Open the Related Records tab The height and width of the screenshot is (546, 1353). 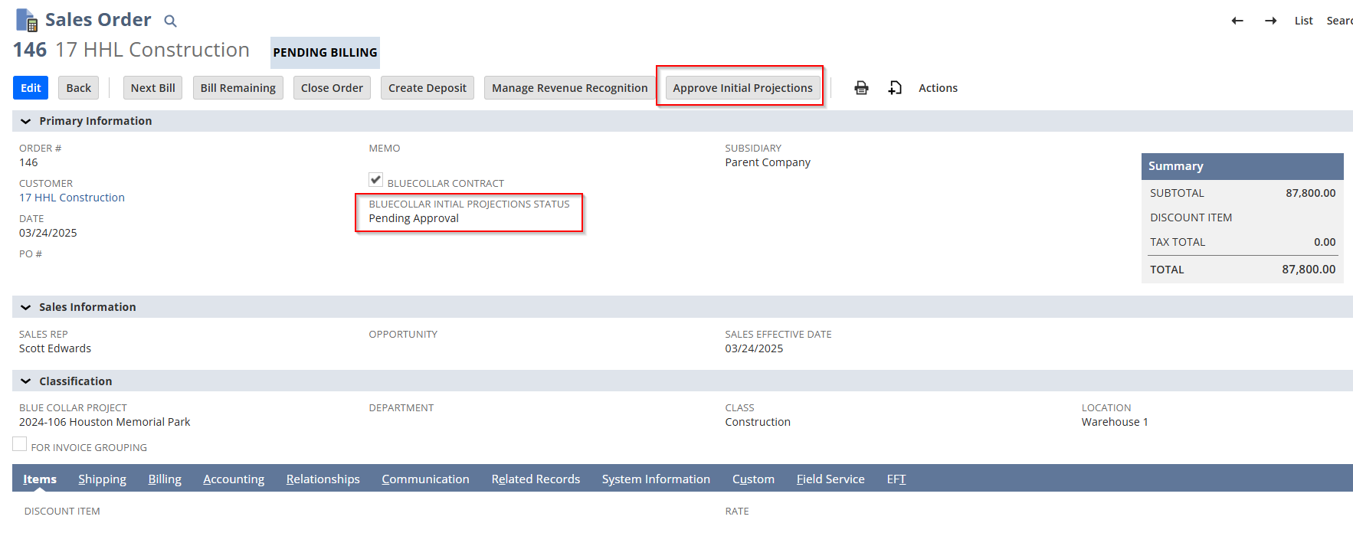coord(536,479)
